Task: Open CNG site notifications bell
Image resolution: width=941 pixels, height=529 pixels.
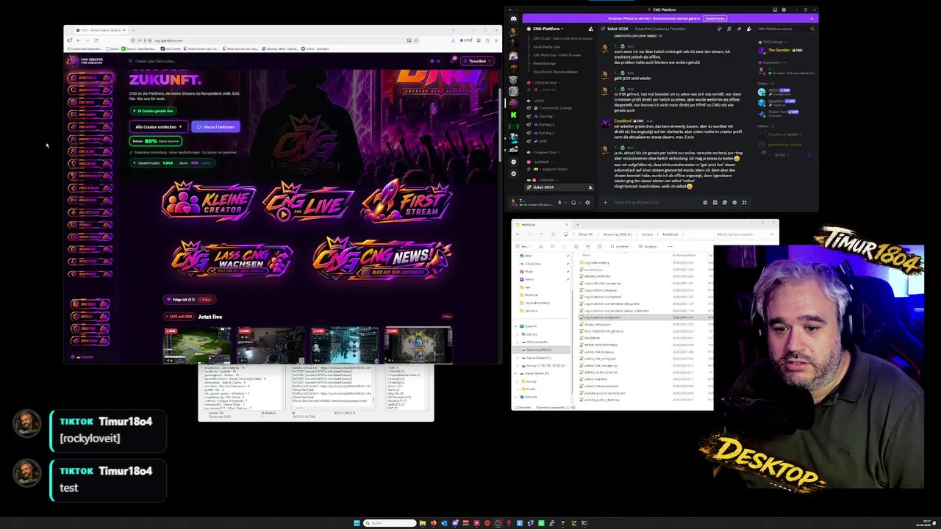Action: click(452, 61)
